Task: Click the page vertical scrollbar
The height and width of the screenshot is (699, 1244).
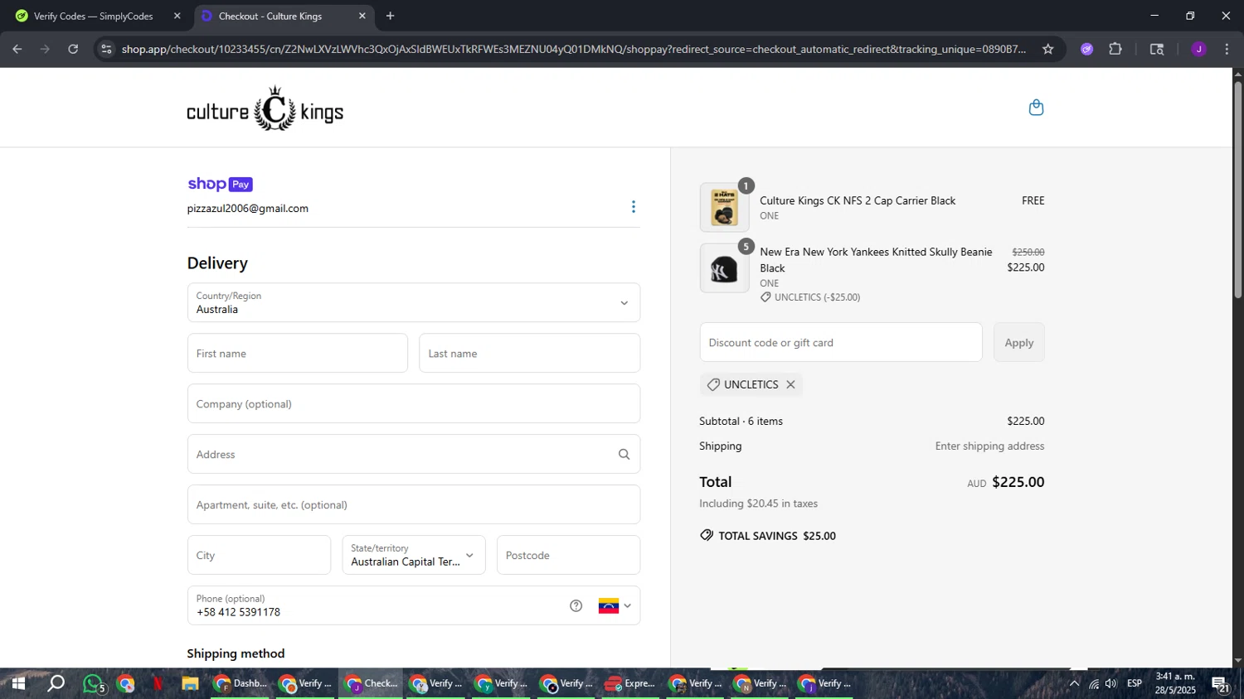Action: tap(1237, 190)
